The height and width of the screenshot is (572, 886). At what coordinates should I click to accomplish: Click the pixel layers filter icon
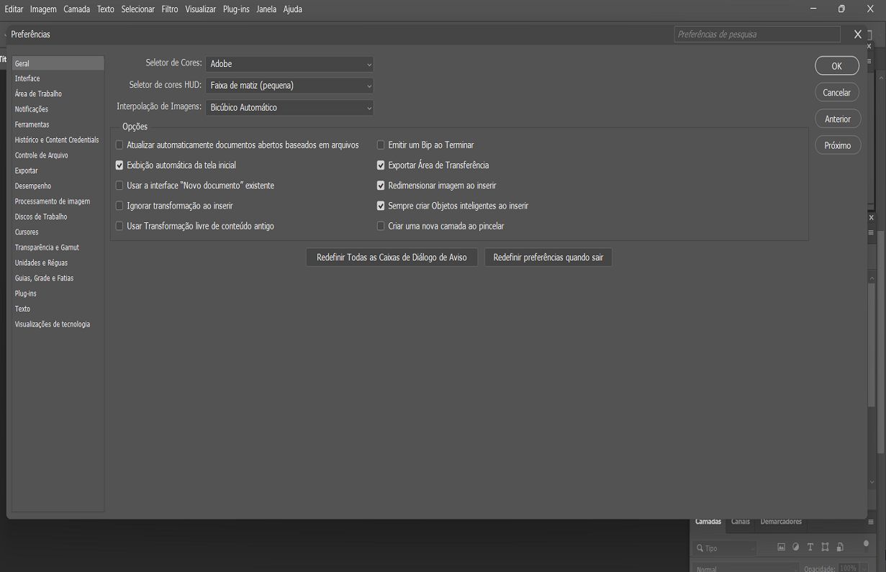[x=781, y=547]
